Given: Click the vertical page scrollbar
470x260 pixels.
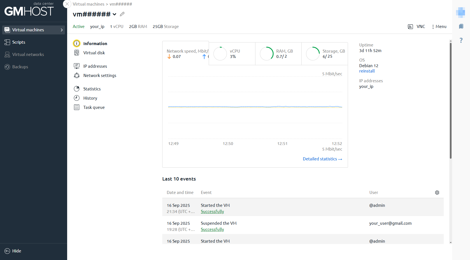Looking at the screenshot, I should (x=450, y=101).
